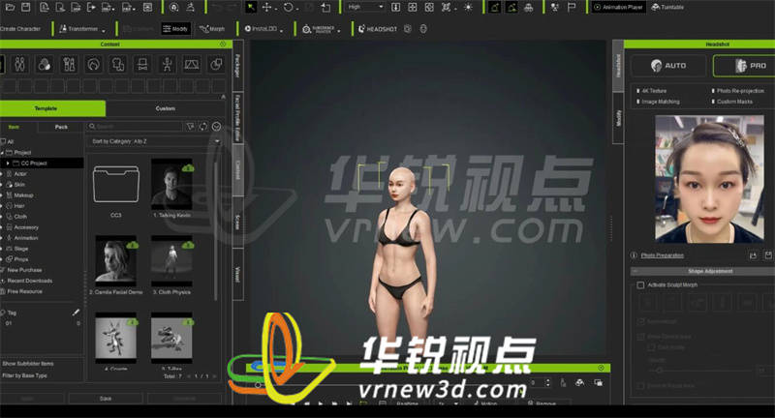This screenshot has height=418, width=775.
Task: Click the refresh icon beside content search
Action: (203, 126)
